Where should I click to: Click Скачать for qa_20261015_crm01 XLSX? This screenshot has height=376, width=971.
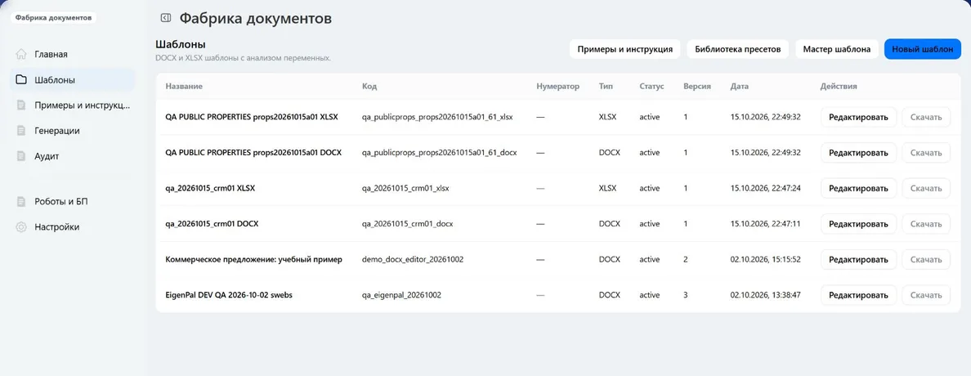(x=926, y=188)
